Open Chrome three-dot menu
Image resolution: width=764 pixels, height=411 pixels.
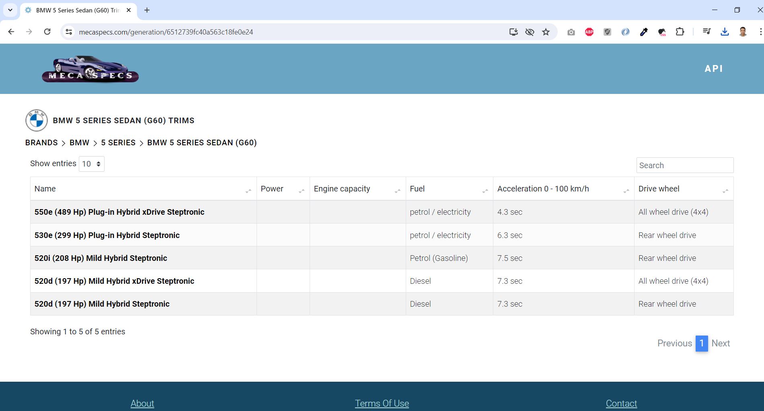[760, 32]
